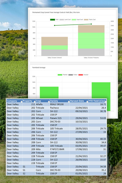122x183 pixels.
Task: Select the harvest date '01/05/2021'
Action: coord(79,174)
